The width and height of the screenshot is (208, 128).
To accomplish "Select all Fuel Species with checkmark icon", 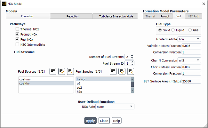I will point(122,71).
